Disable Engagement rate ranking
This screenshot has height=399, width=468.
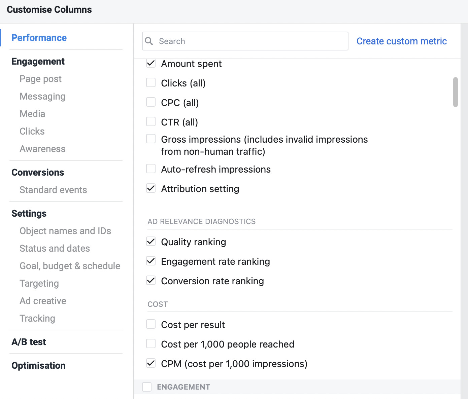[151, 261]
